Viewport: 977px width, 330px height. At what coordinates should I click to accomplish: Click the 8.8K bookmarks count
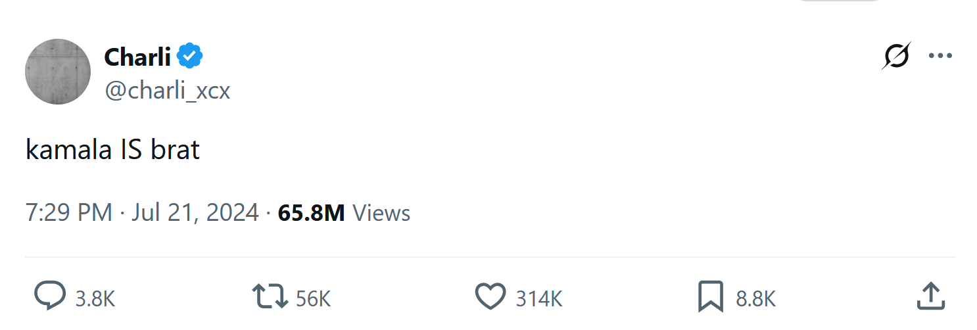coord(756,299)
